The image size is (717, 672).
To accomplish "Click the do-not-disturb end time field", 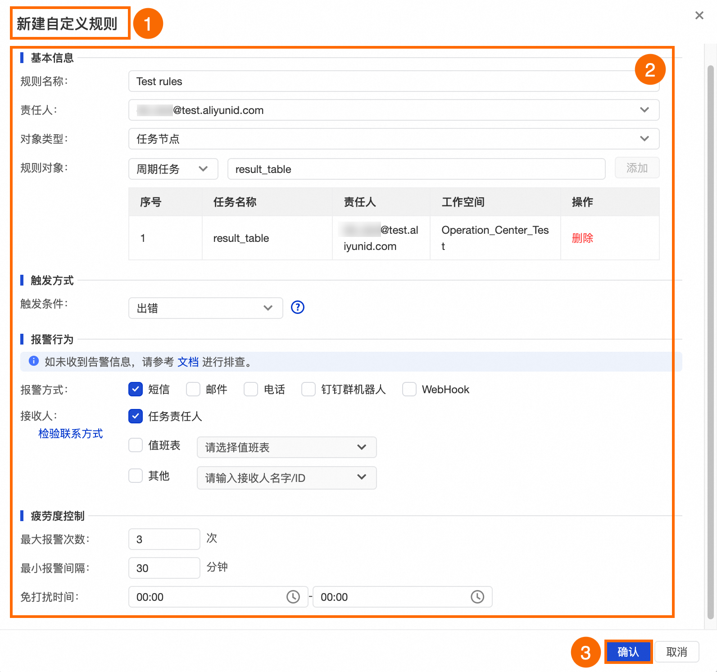I will click(403, 597).
